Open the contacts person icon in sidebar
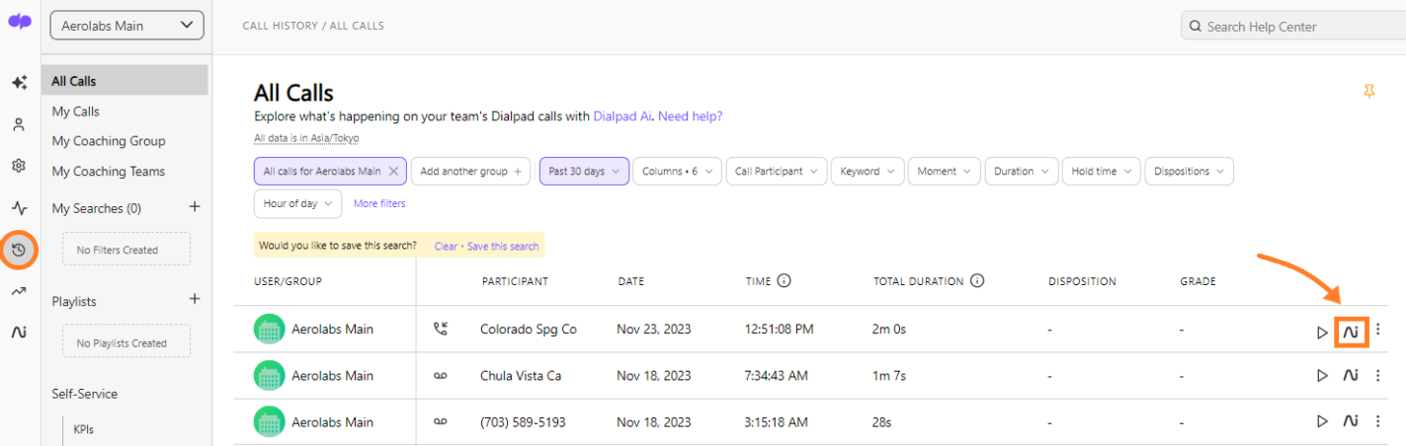Viewport: 1406px width, 446px height. pos(19,125)
